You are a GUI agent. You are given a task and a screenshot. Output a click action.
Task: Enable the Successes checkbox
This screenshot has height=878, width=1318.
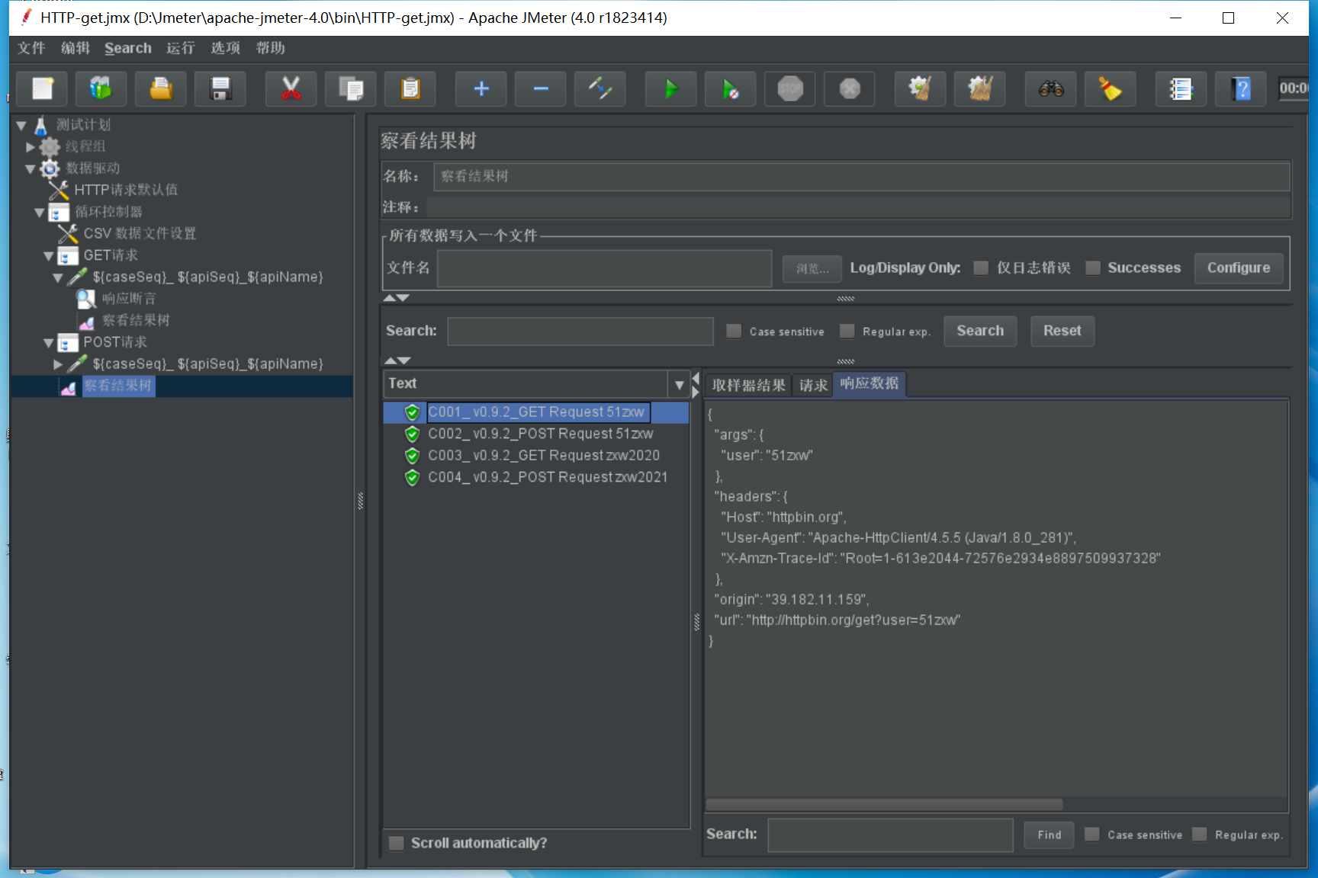click(1093, 268)
